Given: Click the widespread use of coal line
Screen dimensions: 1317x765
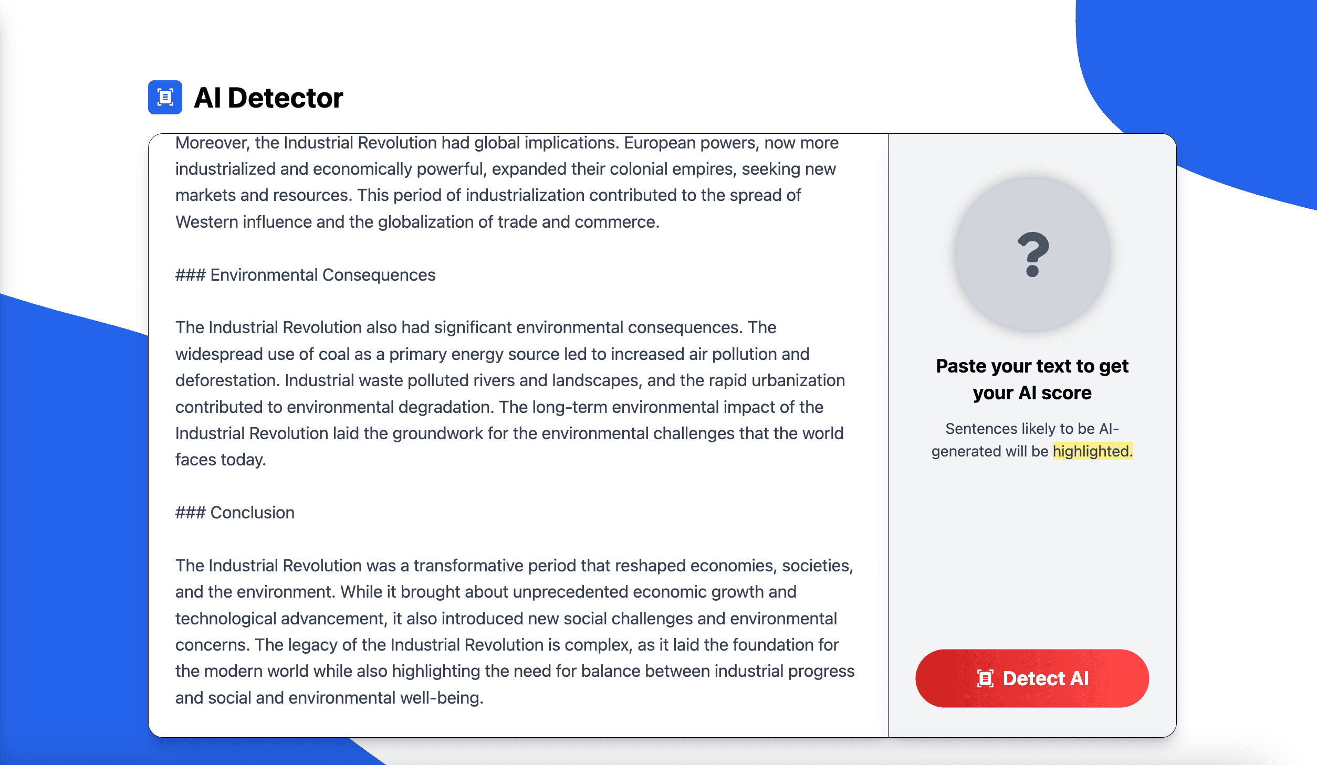Looking at the screenshot, I should (492, 354).
